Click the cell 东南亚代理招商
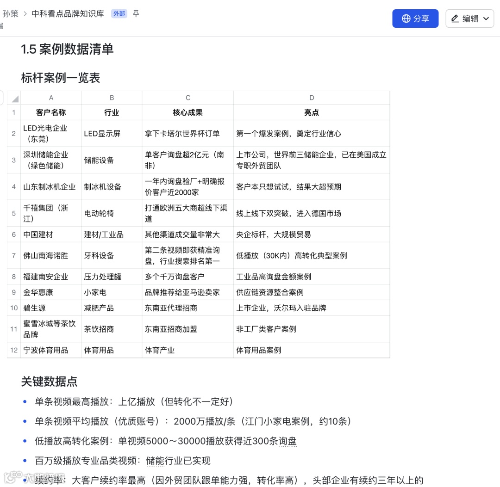500x487 pixels. pos(188,308)
